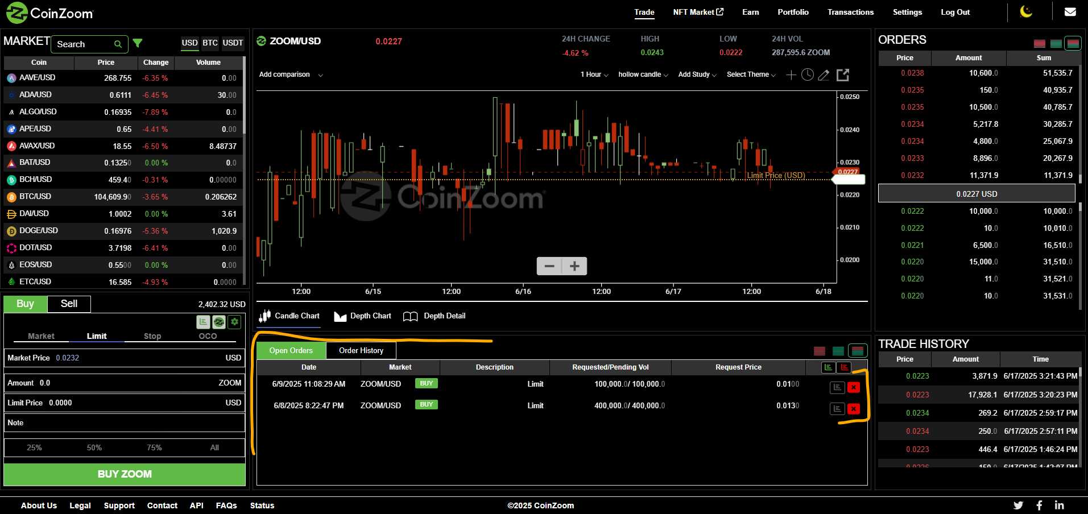
Task: Open Select Theme dropdown
Action: tap(751, 74)
